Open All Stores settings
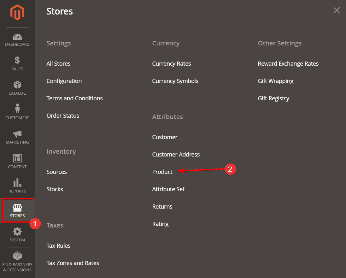The image size is (346, 278). 58,64
